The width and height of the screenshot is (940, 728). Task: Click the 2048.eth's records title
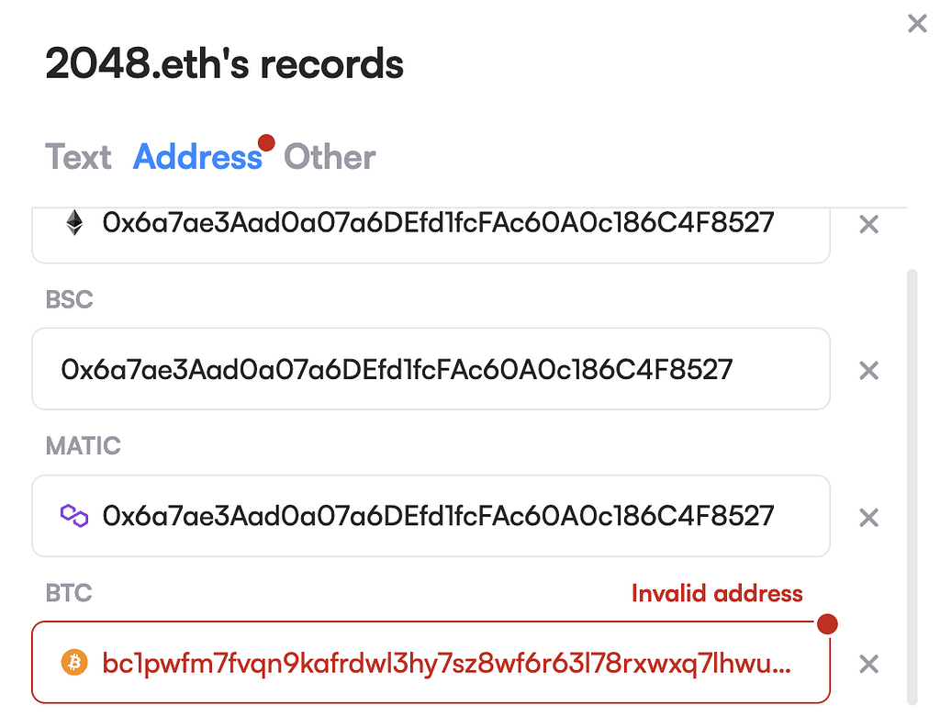[x=224, y=63]
